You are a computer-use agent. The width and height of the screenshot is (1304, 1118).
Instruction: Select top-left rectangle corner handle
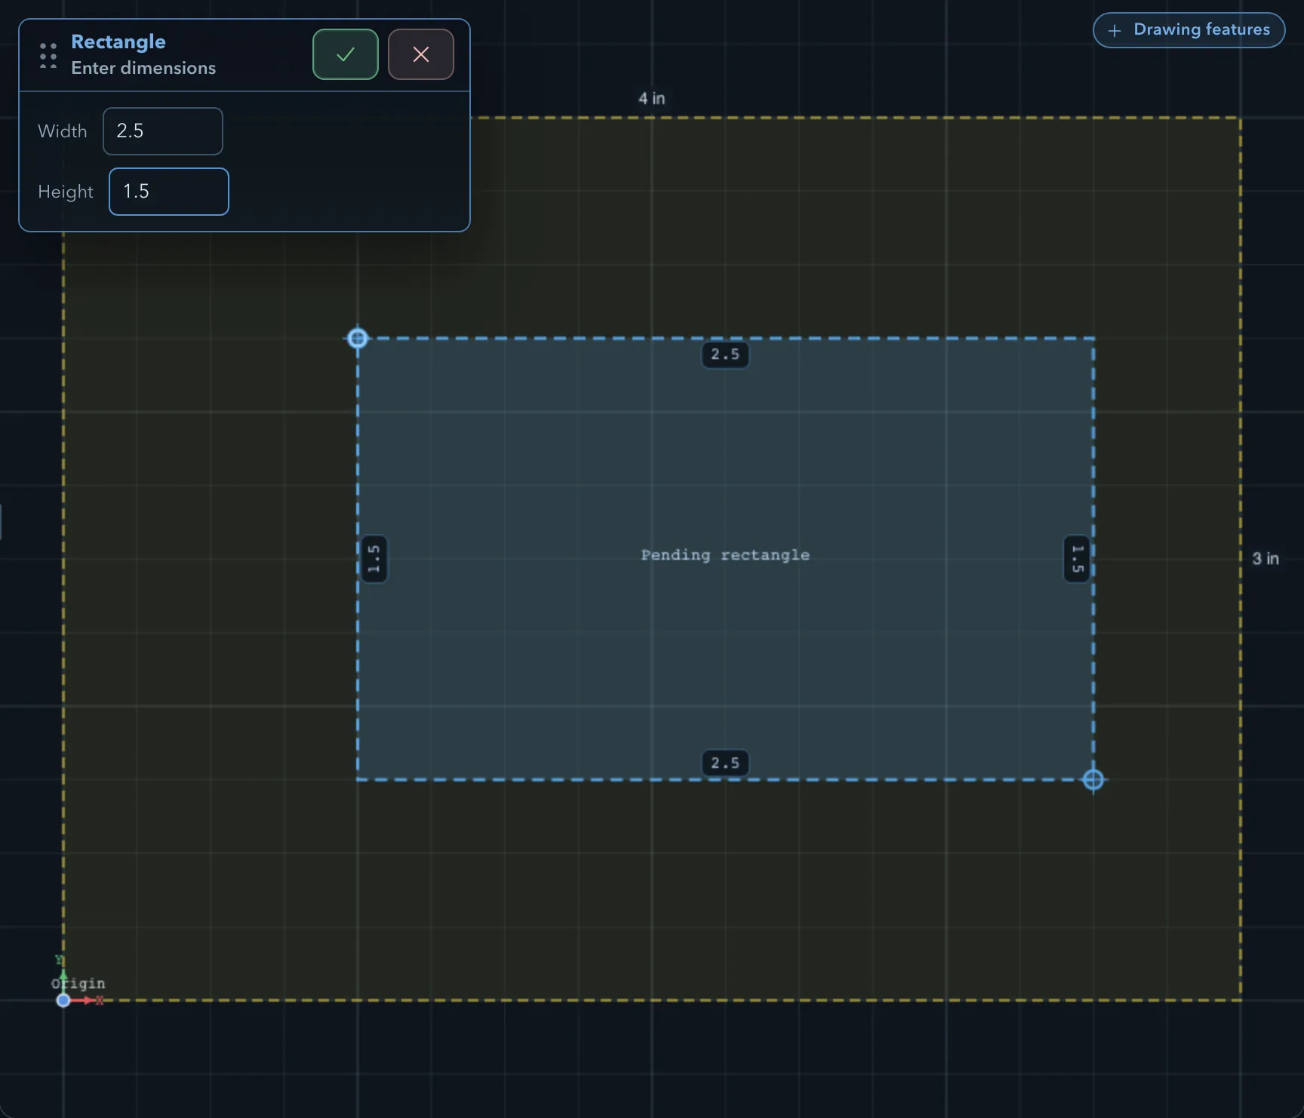[x=358, y=338]
